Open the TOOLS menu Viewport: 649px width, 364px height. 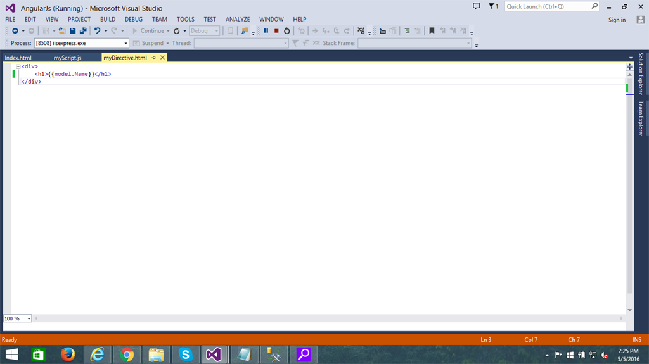click(186, 20)
